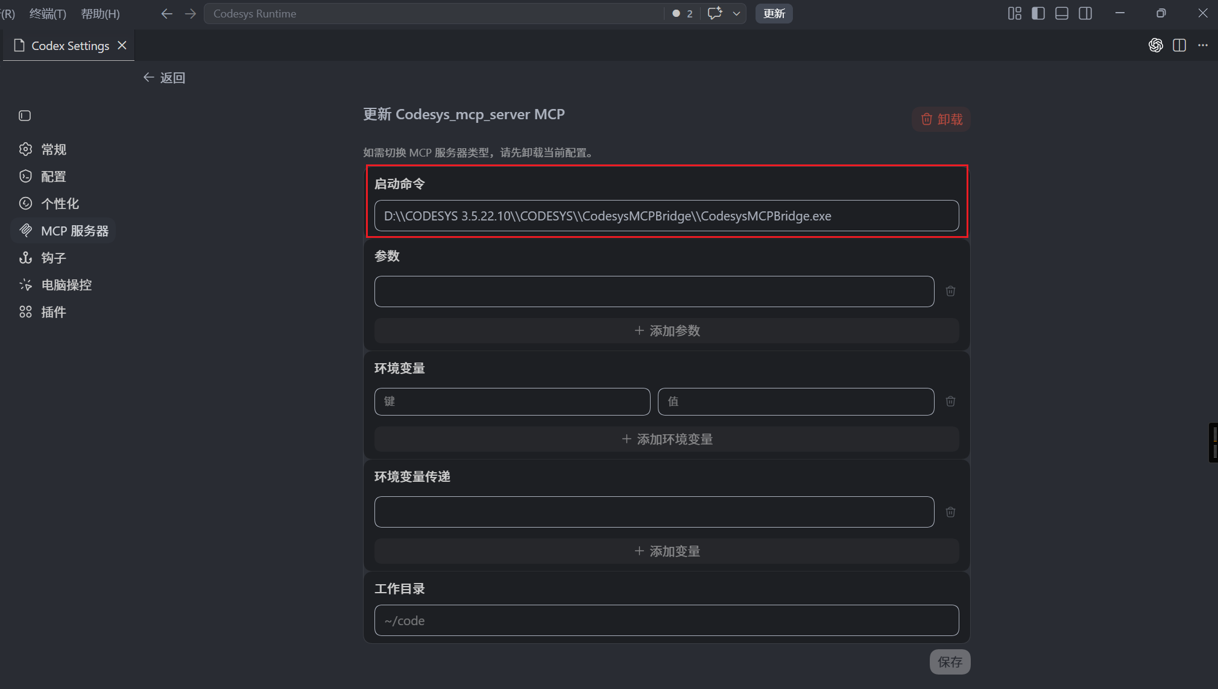This screenshot has width=1218, height=689.
Task: Open the Codex chat icon in the editor toolbar
Action: click(x=1155, y=45)
